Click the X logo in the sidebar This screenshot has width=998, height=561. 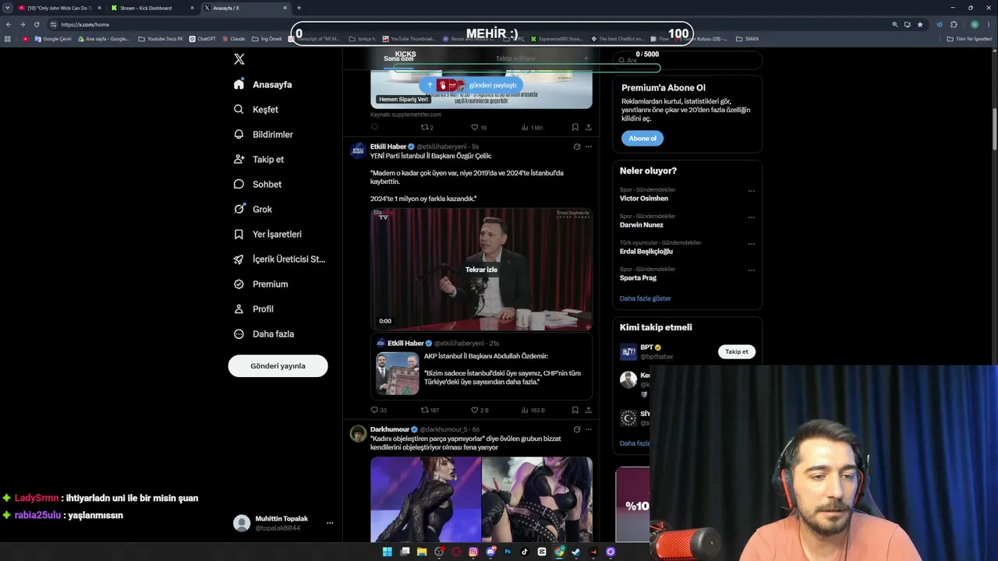[239, 59]
